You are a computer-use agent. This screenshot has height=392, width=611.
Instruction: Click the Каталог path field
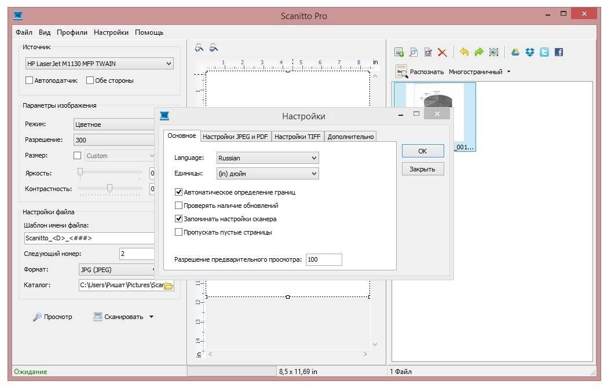click(121, 285)
